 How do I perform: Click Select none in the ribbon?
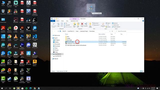(x=115, y=25)
